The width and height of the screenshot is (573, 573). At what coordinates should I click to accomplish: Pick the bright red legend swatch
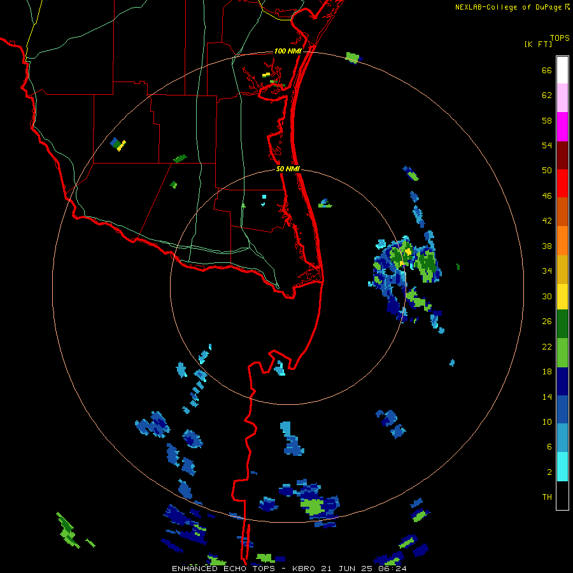point(562,183)
